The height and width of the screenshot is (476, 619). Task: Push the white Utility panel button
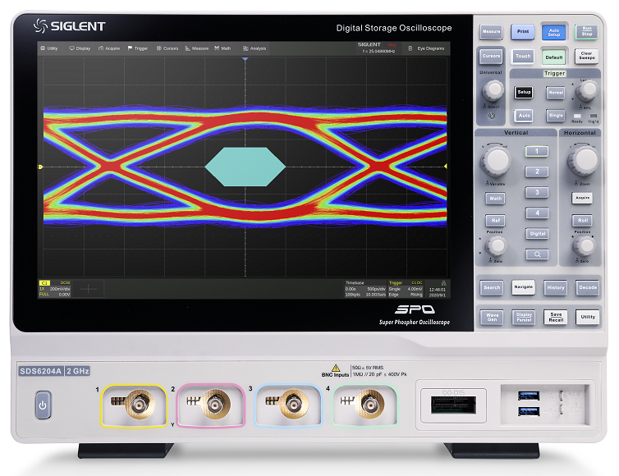[x=588, y=317]
